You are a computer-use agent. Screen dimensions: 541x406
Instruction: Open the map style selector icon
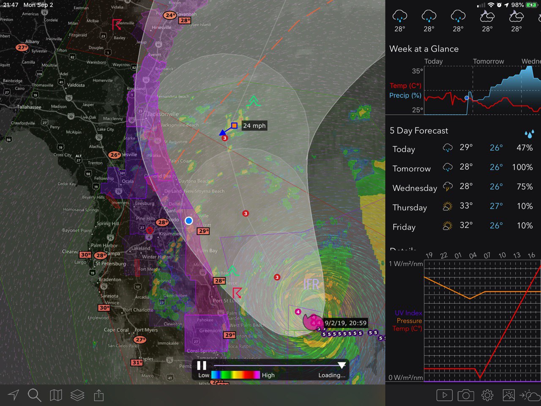pos(56,395)
